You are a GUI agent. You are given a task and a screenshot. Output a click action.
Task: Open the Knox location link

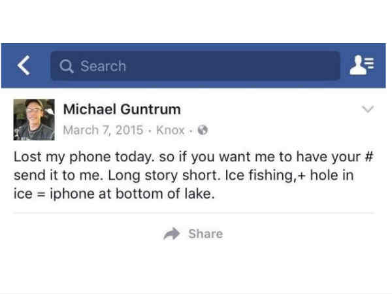(170, 129)
